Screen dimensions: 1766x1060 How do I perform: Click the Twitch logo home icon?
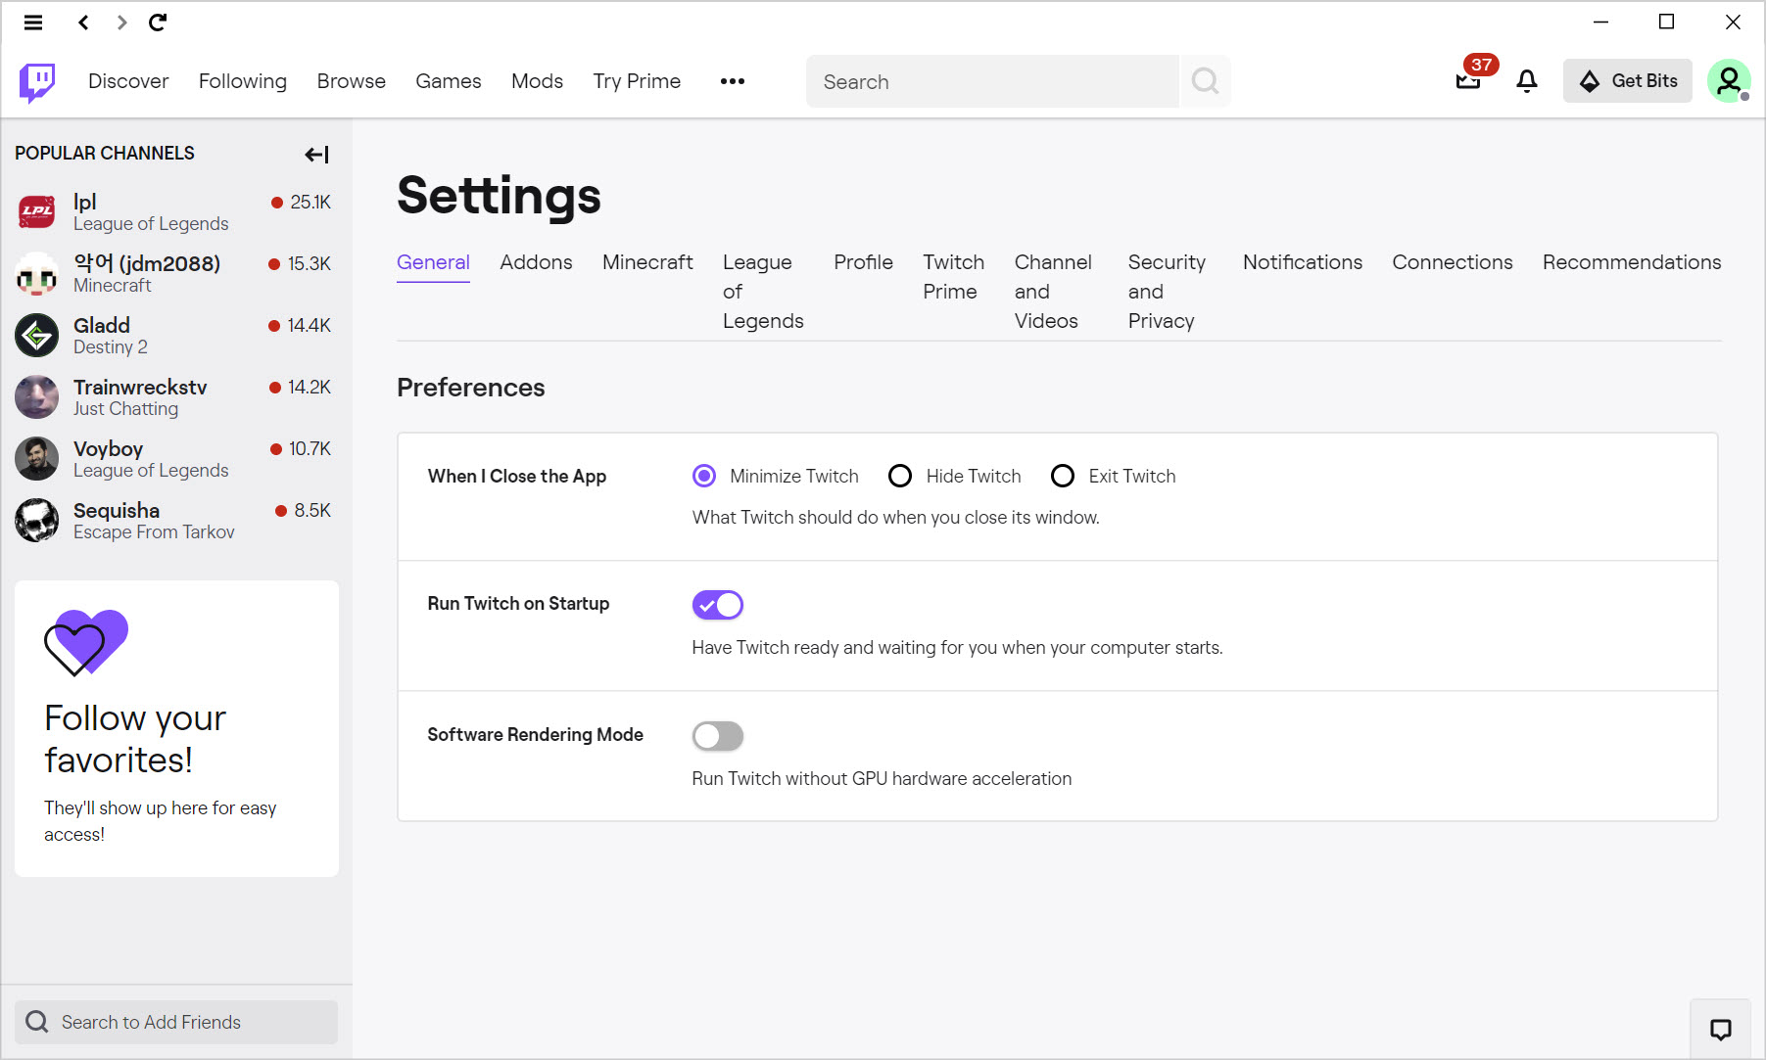(37, 82)
